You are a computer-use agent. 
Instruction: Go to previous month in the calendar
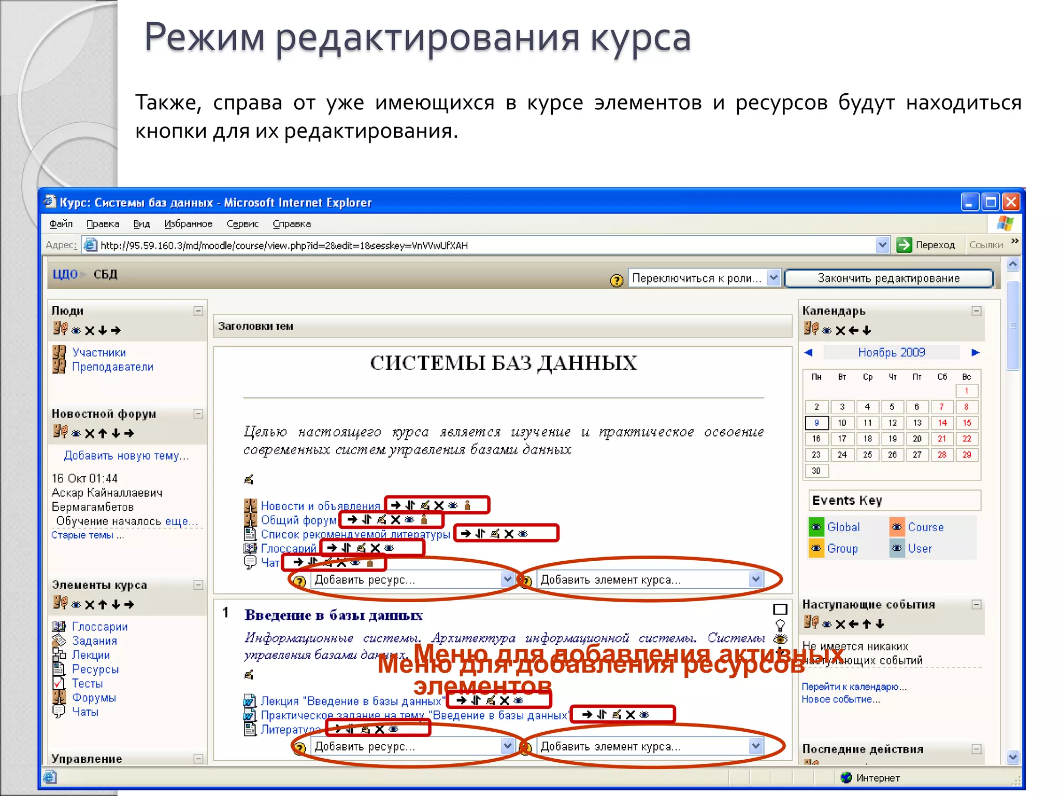tap(809, 352)
